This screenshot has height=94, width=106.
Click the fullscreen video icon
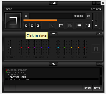pos(70,26)
